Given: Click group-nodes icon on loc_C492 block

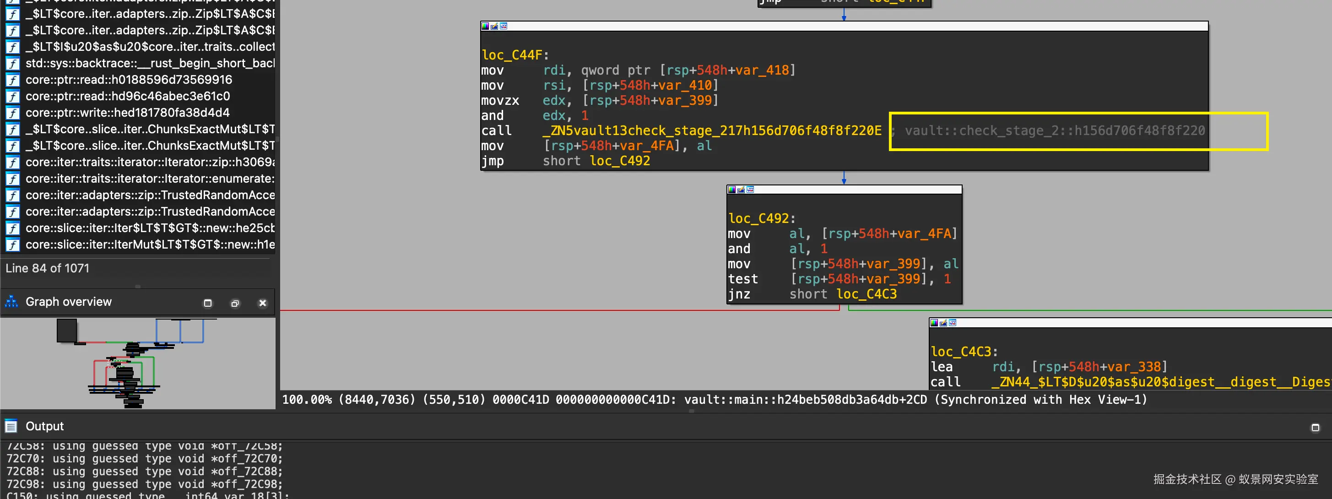Looking at the screenshot, I should tap(750, 189).
